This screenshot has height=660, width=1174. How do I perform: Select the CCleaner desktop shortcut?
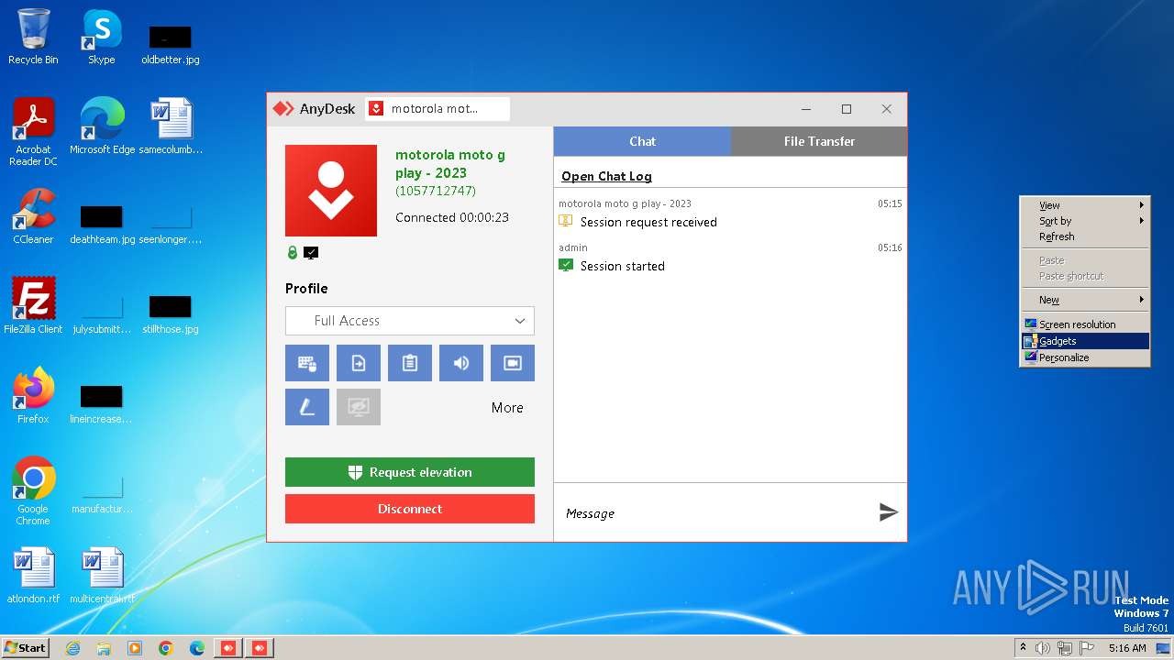pyautogui.click(x=33, y=216)
